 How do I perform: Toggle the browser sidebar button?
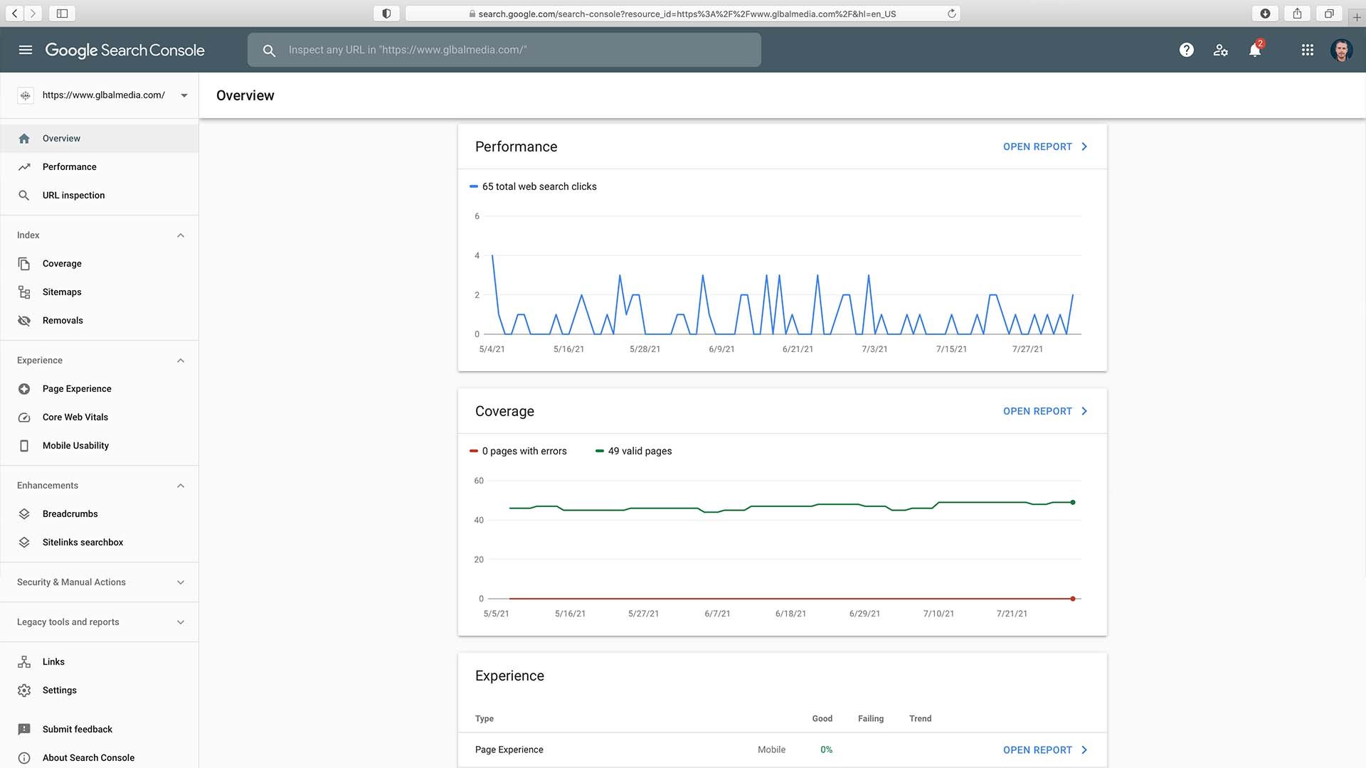point(62,14)
